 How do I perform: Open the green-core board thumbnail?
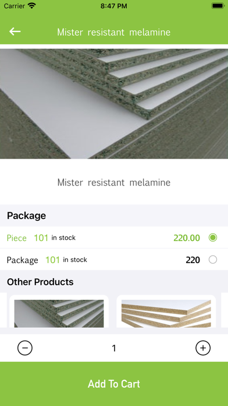[x=59, y=314]
